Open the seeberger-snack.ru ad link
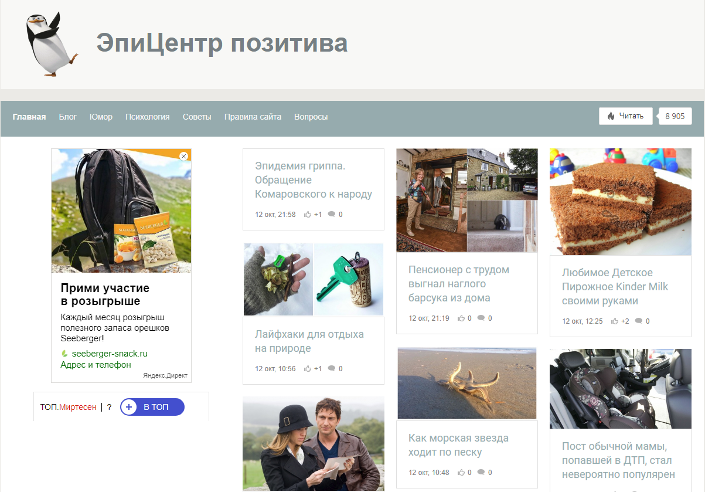The height and width of the screenshot is (492, 705). pyautogui.click(x=109, y=354)
